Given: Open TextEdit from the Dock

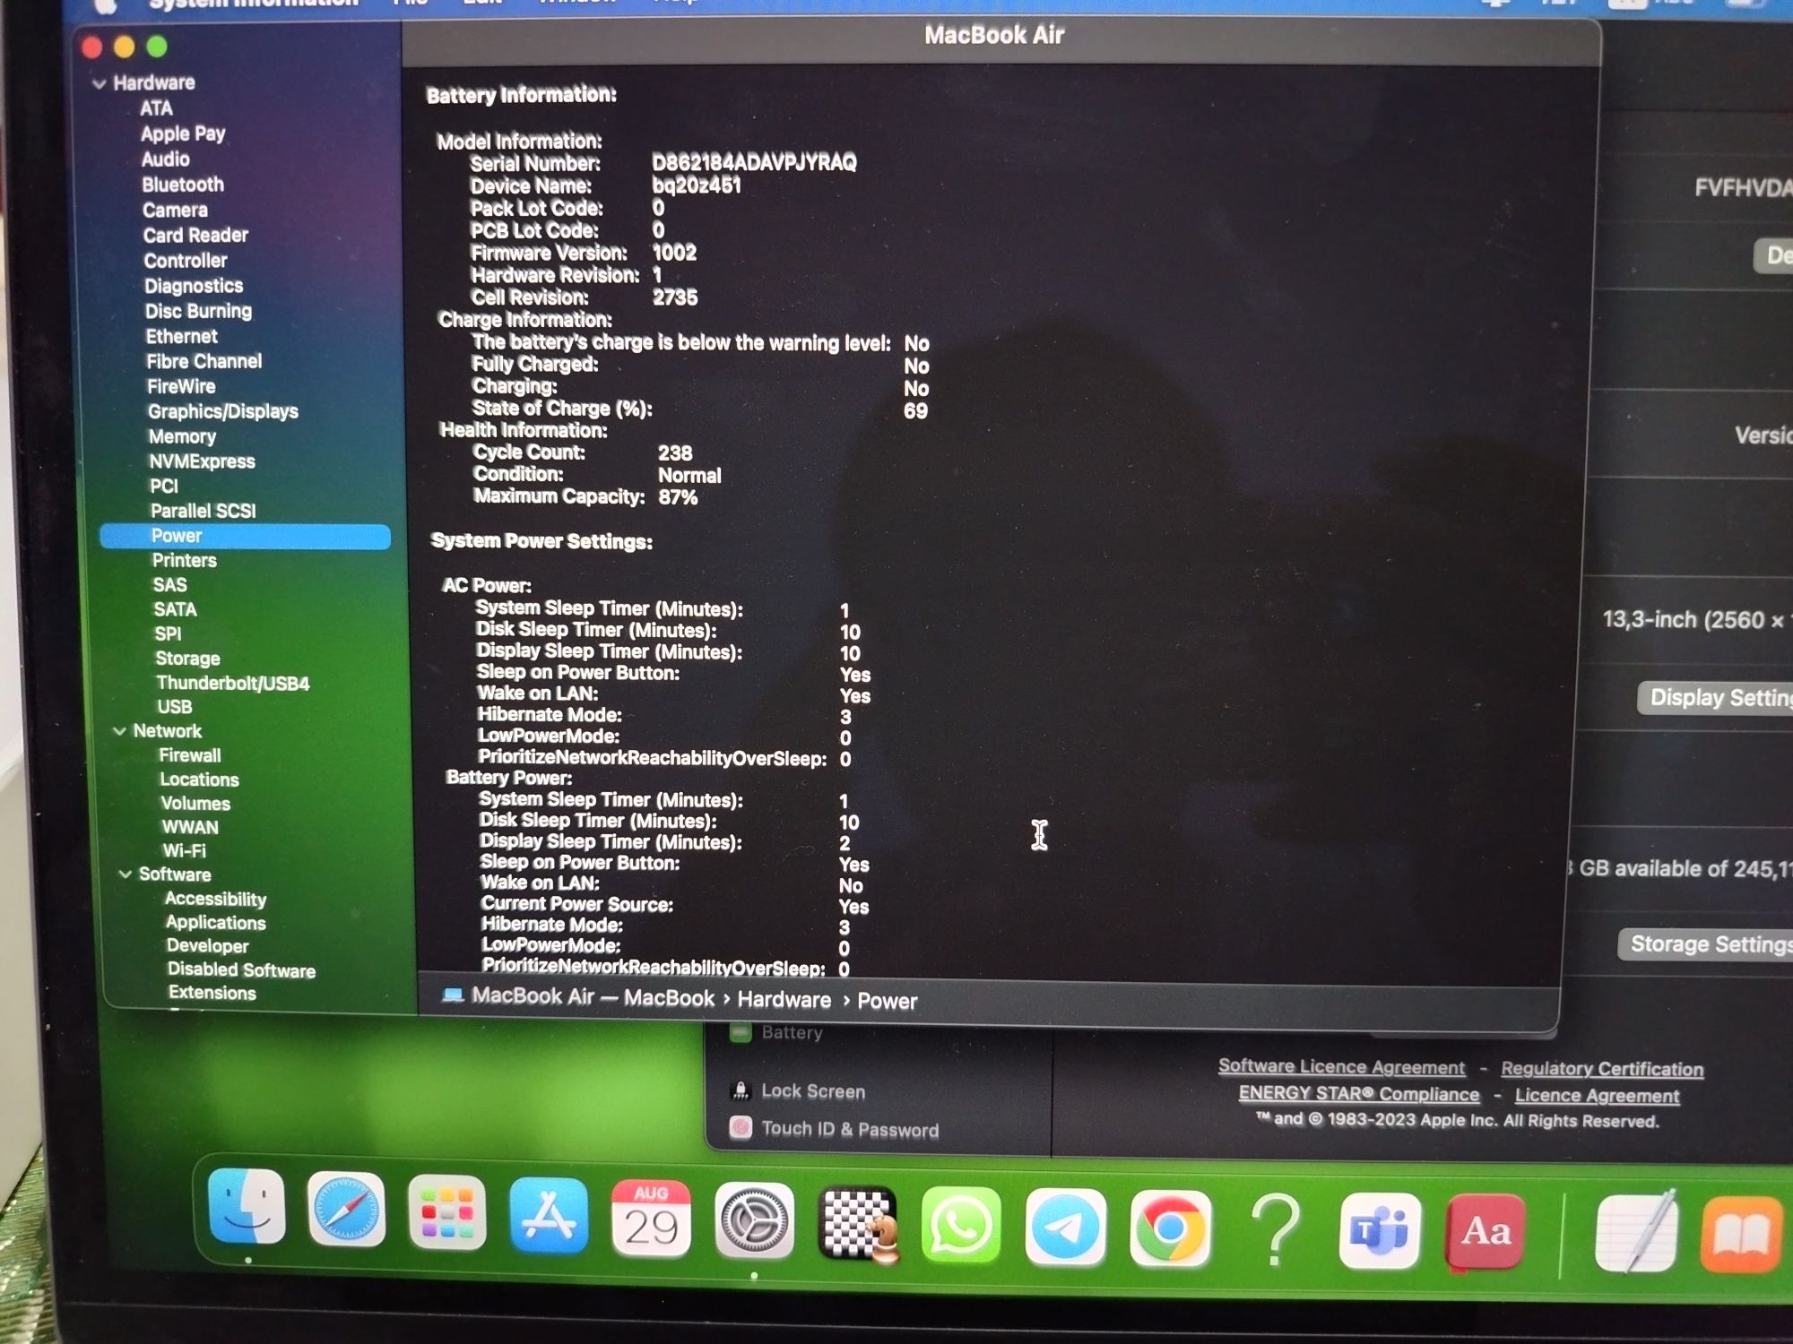Looking at the screenshot, I should click(x=1636, y=1232).
